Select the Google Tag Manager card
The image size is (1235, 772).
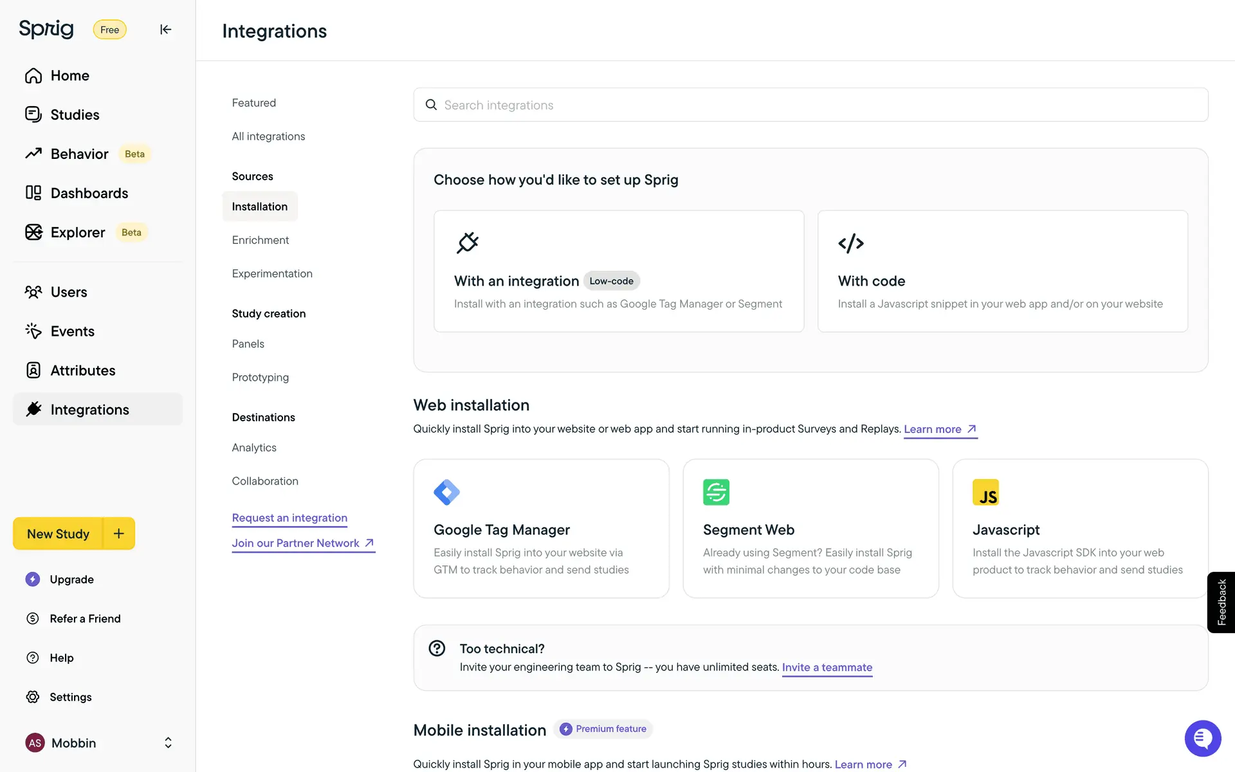click(x=541, y=528)
